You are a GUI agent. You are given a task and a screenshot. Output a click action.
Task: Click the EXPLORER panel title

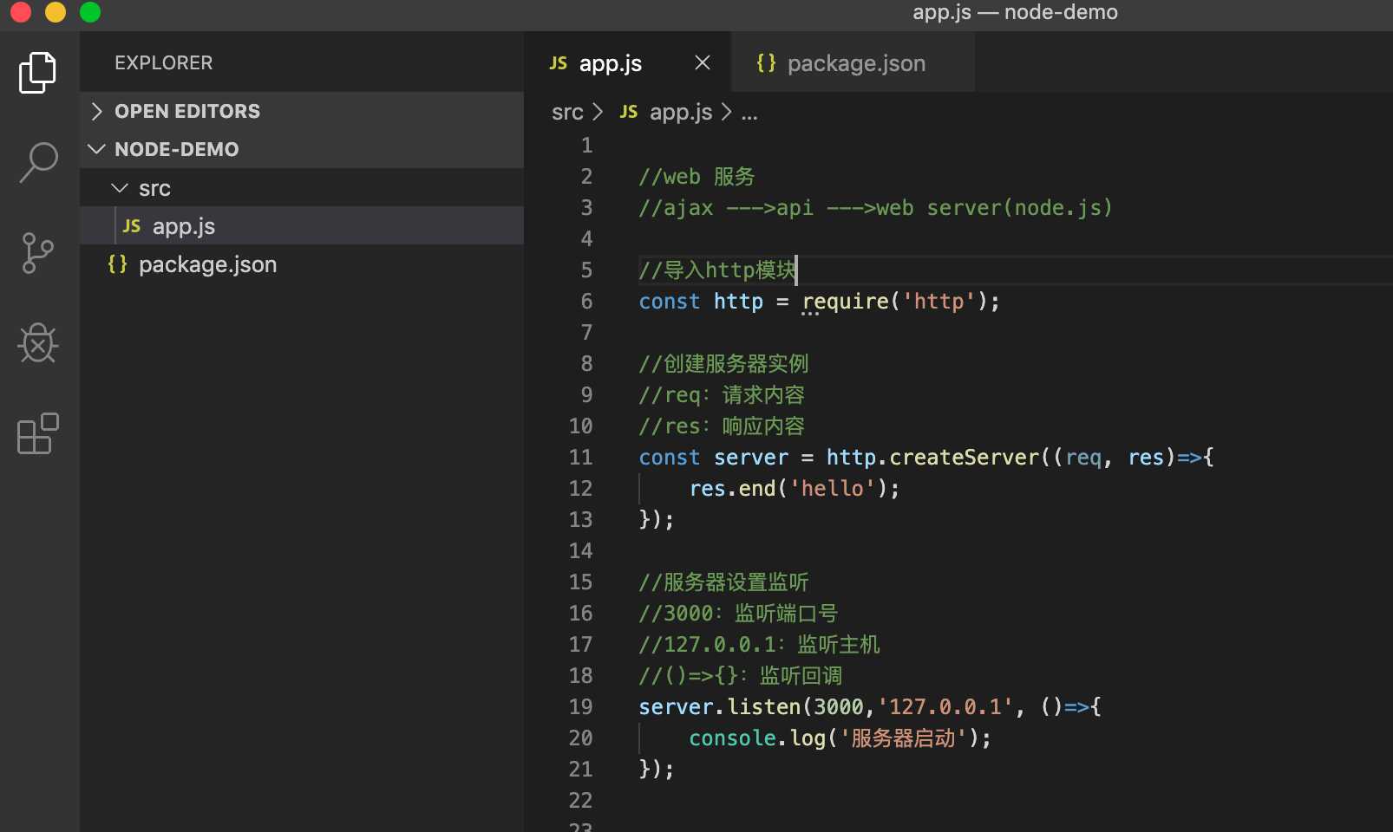pos(164,62)
